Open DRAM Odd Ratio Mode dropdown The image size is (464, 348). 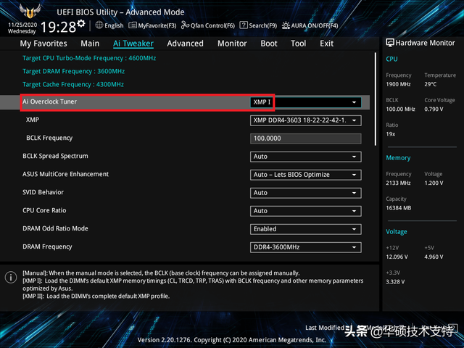click(306, 229)
